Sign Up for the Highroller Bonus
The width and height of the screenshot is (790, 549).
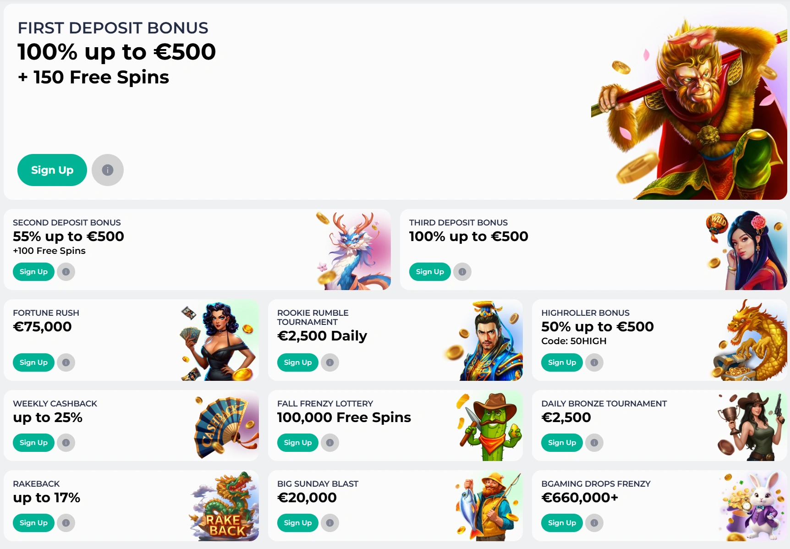[561, 362]
